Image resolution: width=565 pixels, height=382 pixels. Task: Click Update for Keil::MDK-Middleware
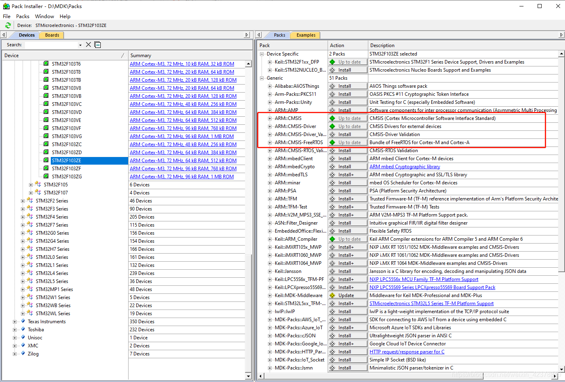(x=348, y=295)
